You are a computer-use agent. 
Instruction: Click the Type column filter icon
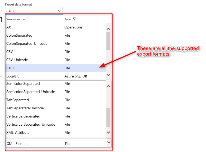click(74, 19)
